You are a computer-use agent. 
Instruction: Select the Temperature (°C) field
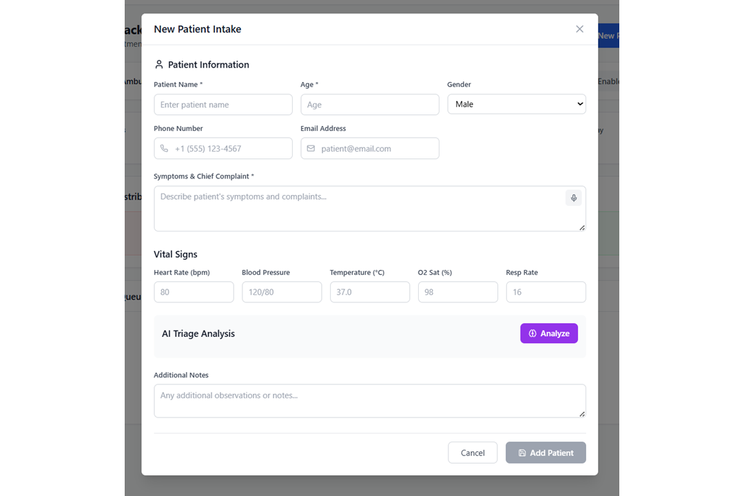pos(370,292)
